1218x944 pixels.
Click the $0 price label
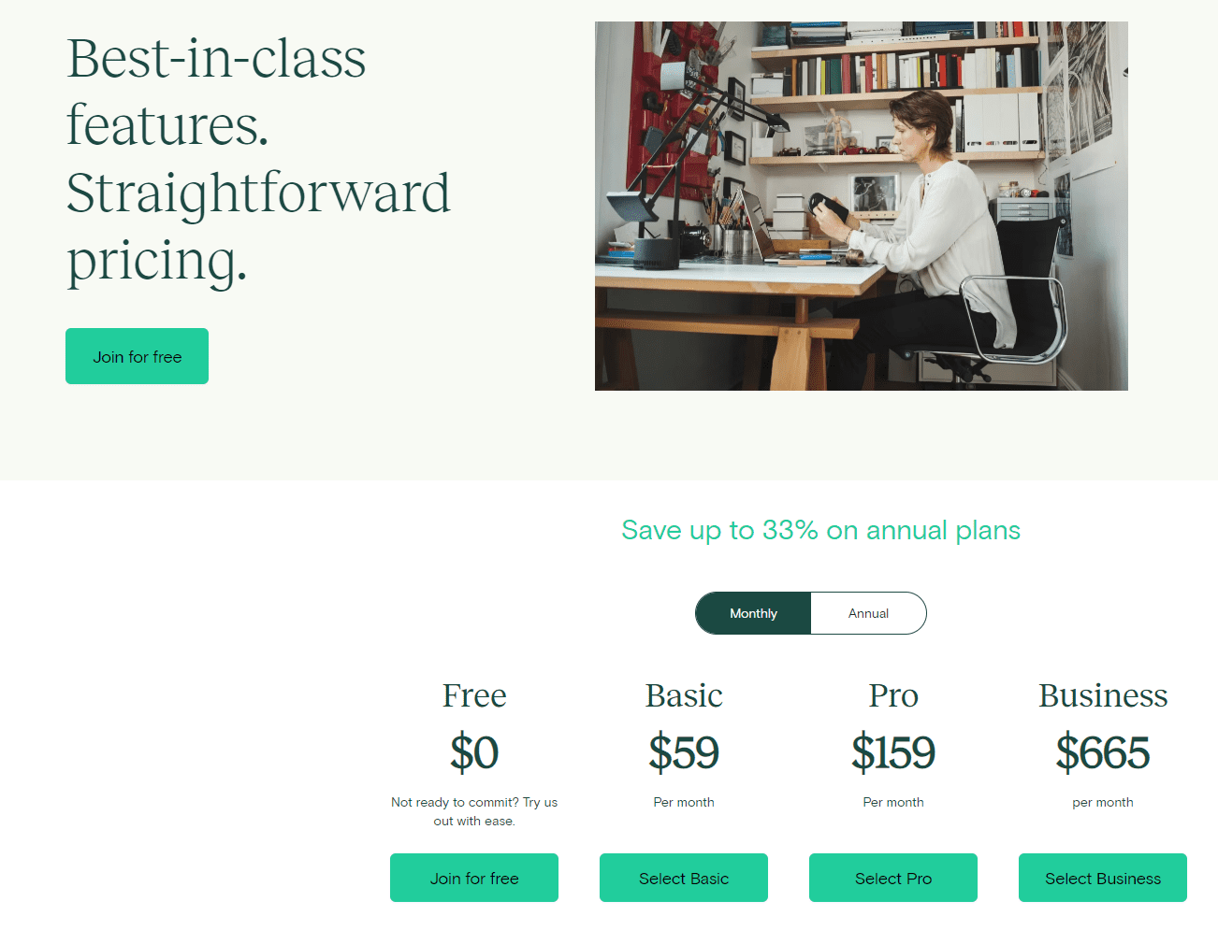(x=474, y=753)
